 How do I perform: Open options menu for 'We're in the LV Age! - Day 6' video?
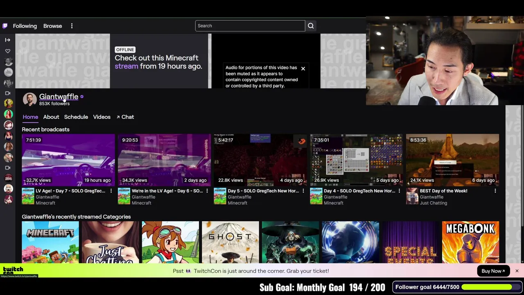click(x=207, y=191)
